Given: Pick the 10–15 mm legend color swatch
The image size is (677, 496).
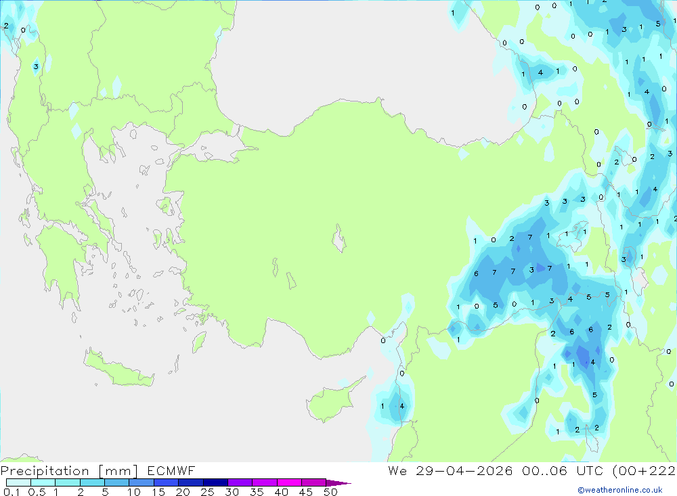Looking at the screenshot, I should point(141,482).
